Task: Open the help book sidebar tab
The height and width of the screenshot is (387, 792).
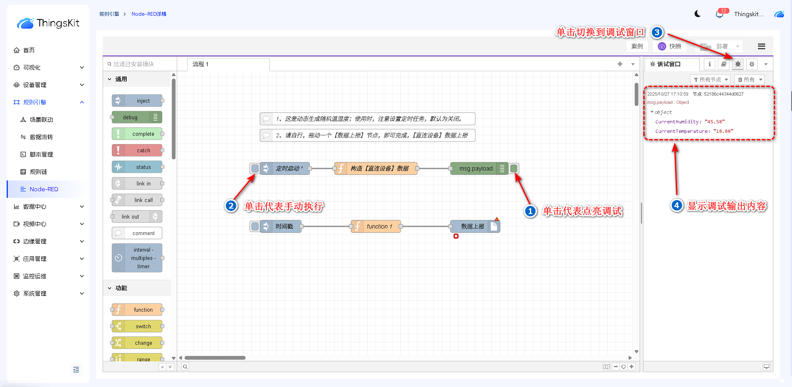Action: coord(724,64)
